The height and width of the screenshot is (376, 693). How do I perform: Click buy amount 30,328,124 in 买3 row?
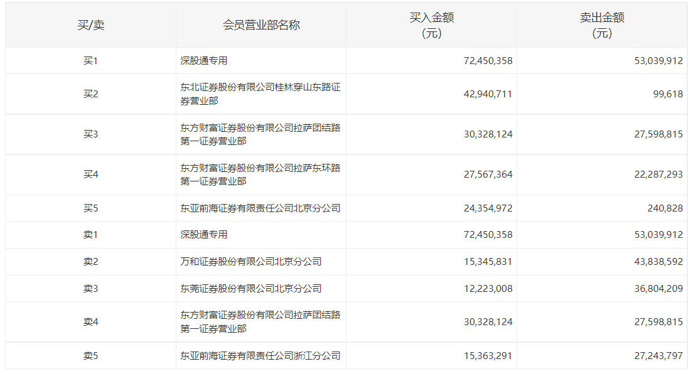click(488, 134)
